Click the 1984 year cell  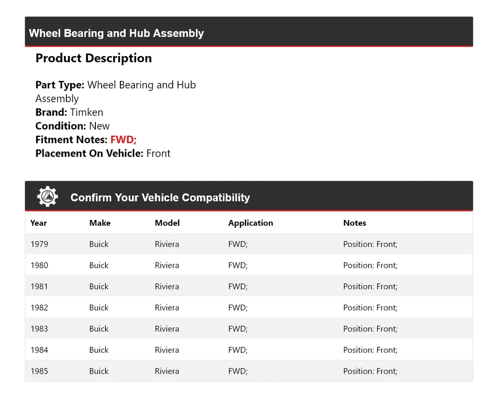click(39, 350)
